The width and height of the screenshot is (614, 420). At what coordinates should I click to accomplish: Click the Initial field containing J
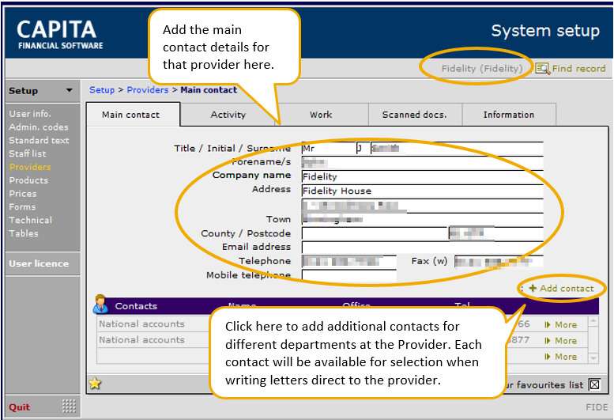click(363, 149)
